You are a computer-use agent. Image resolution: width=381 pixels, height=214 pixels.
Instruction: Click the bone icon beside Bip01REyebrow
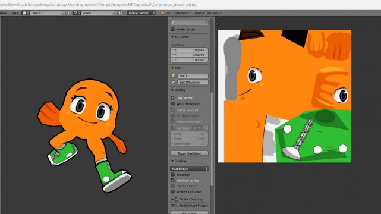[x=174, y=83]
